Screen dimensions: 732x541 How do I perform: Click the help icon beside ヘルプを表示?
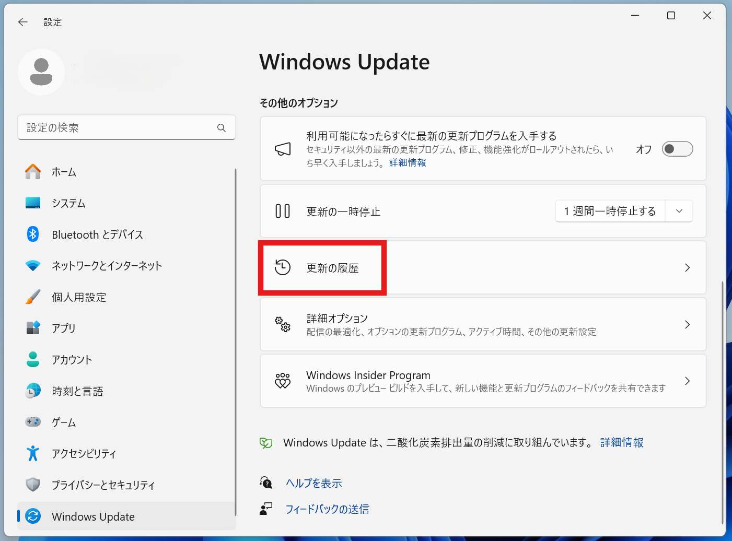pos(266,483)
